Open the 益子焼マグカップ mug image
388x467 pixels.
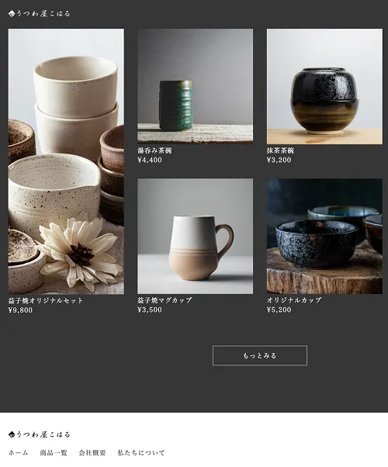point(196,236)
